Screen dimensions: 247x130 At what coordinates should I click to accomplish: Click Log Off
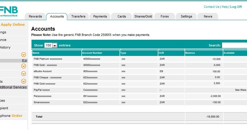[x=236, y=7]
